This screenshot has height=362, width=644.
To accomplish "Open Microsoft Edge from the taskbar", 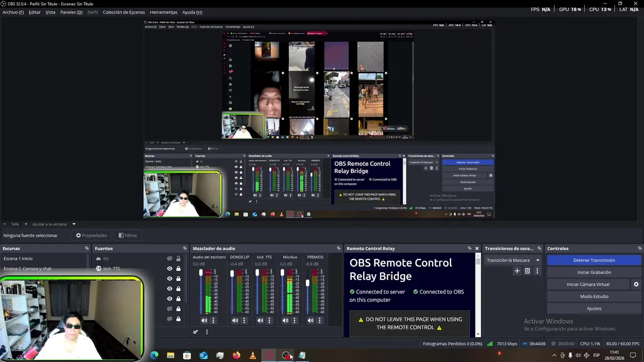I will tap(154, 355).
